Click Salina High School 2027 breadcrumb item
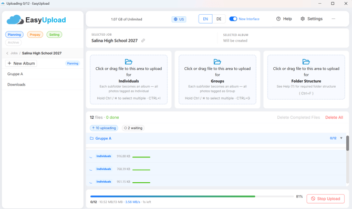The image size is (352, 209). pos(42,53)
